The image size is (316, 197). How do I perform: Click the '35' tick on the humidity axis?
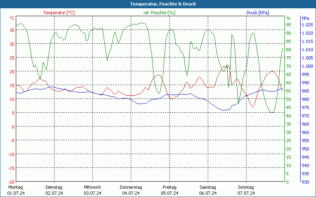coord(289,124)
